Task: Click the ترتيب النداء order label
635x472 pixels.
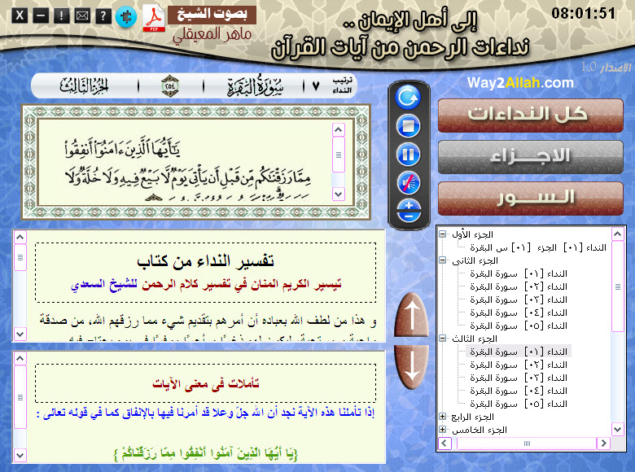Action: 342,85
